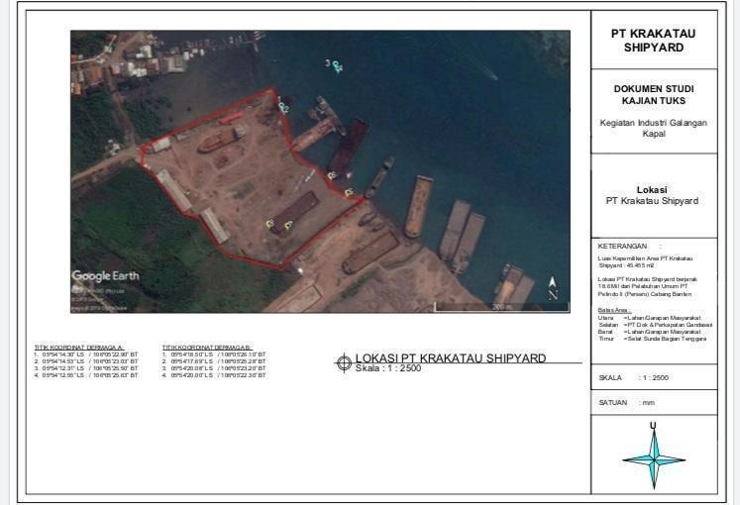Click map marker number 3 in the water

pyautogui.click(x=336, y=65)
